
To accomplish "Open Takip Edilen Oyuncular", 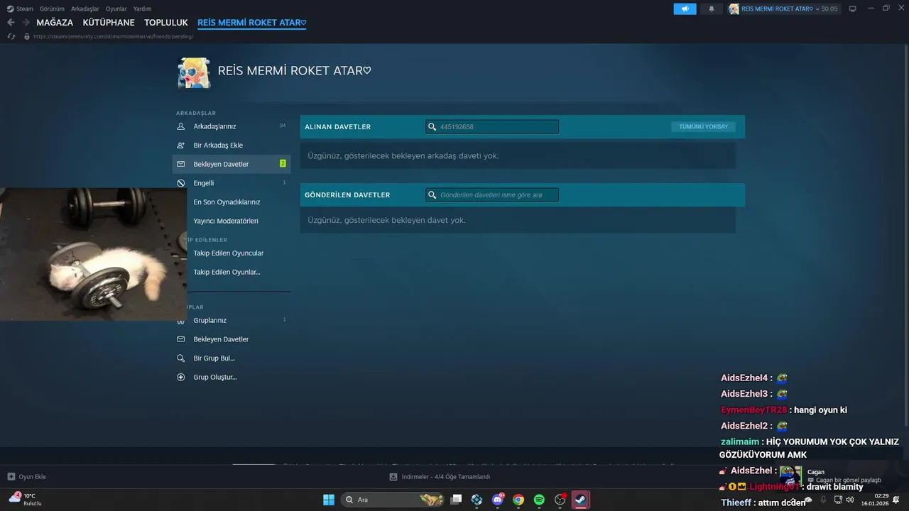I will pos(228,253).
